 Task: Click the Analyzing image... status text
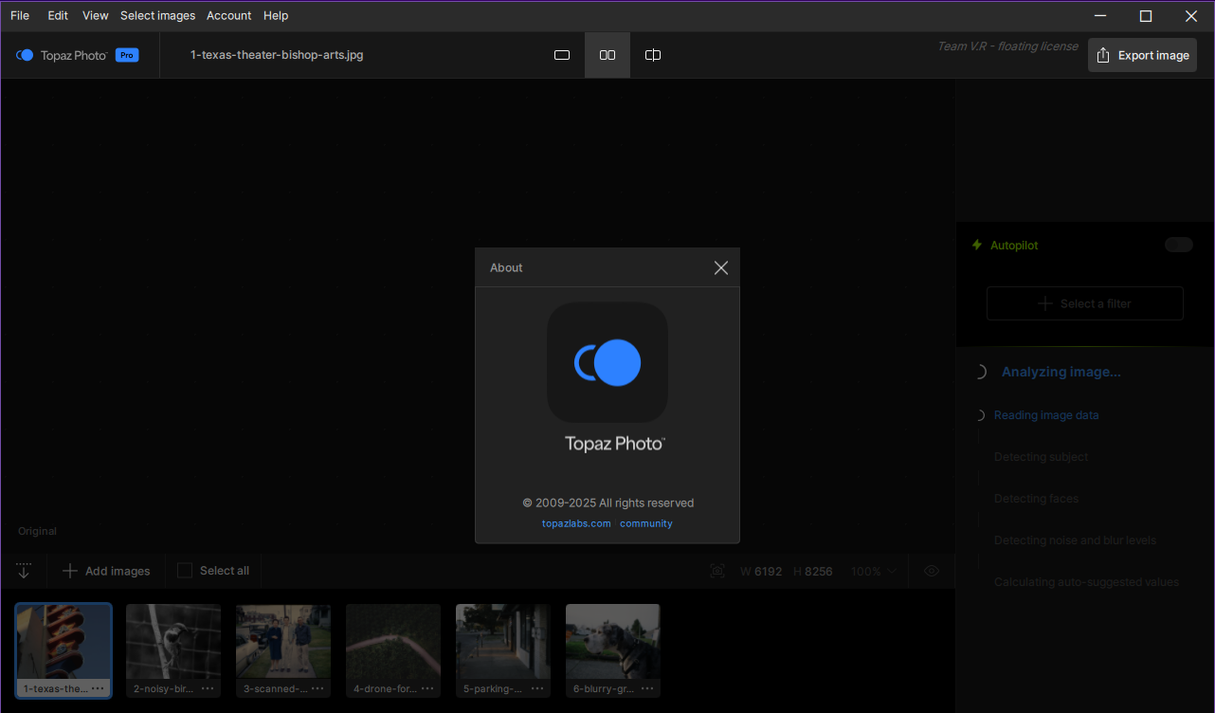click(x=1061, y=372)
